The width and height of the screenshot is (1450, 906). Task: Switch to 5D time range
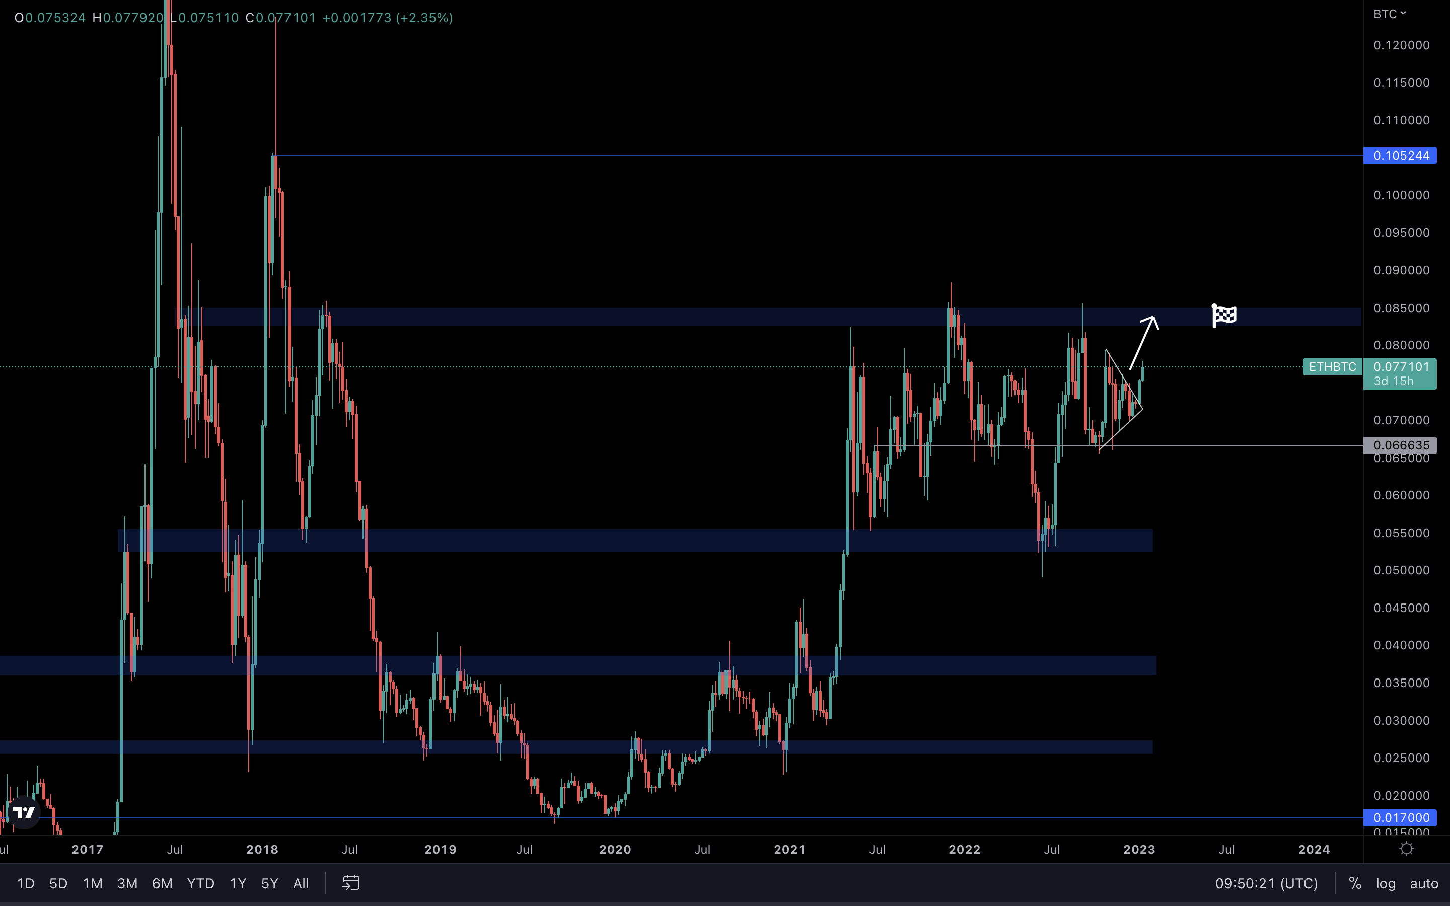point(58,883)
